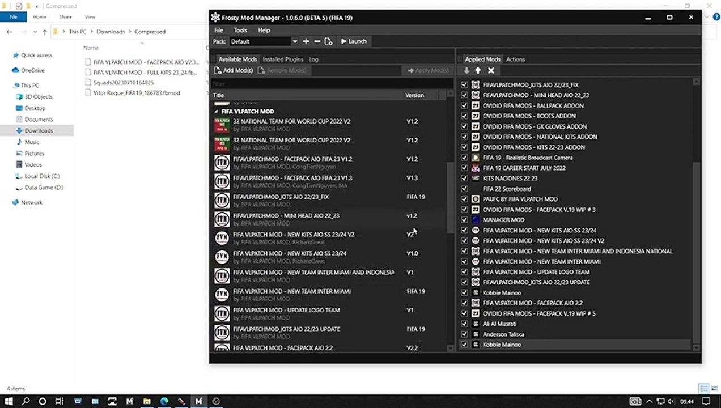
Task: Go up one folder in File Explorer
Action: coord(45,32)
